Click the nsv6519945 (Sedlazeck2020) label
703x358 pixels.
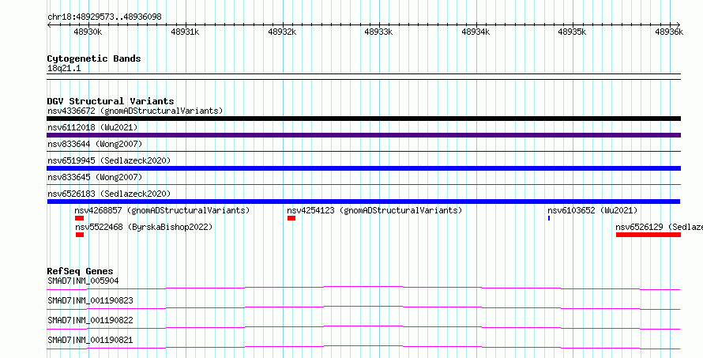point(109,160)
